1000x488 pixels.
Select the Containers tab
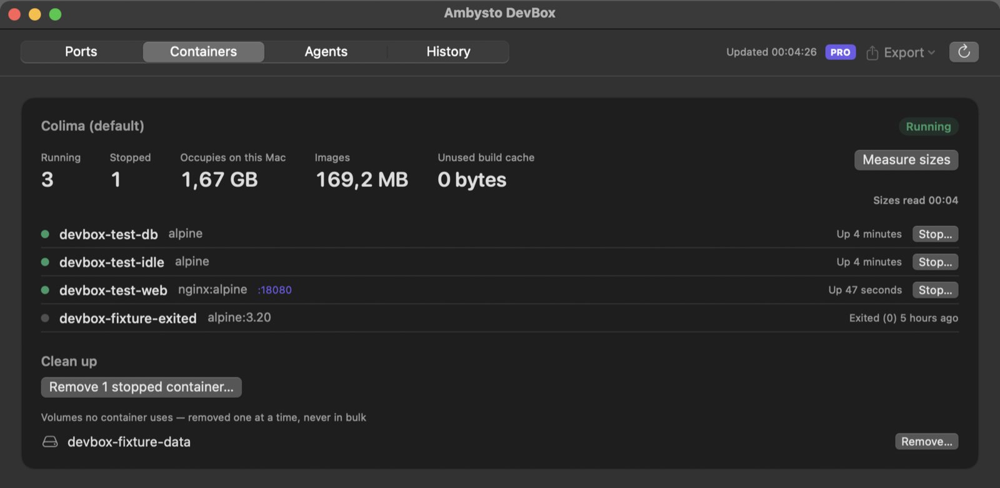(x=204, y=52)
